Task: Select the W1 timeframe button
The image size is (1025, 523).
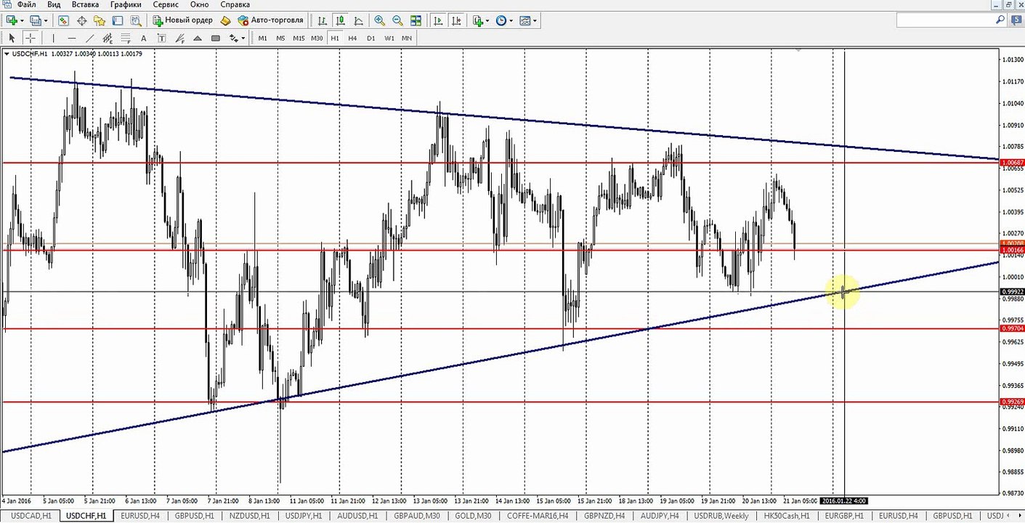Action: pos(389,38)
